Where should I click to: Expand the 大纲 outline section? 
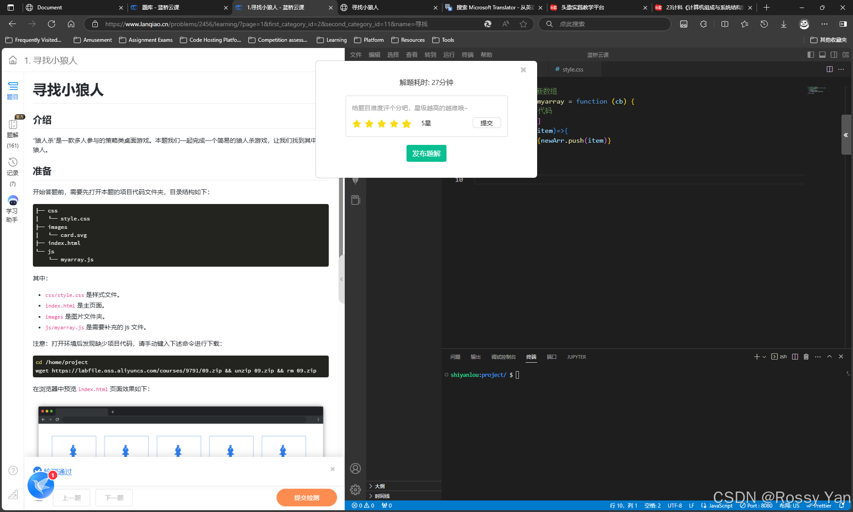[379, 486]
